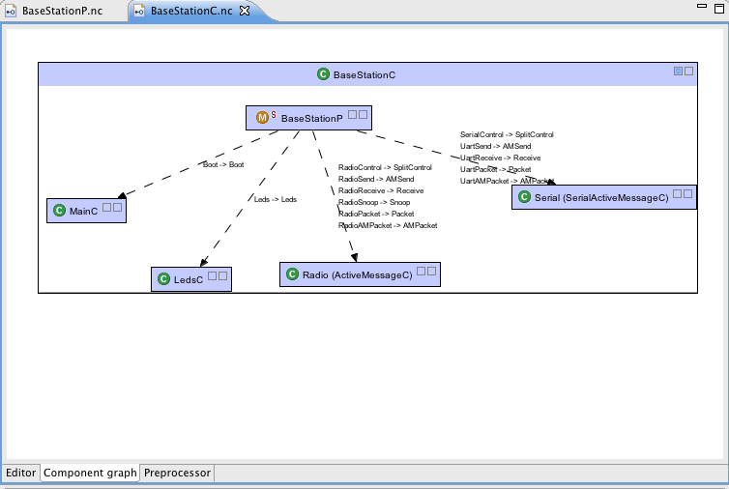Click the 'SerialControl -> SplitControl' label
The height and width of the screenshot is (489, 729).
tap(507, 134)
